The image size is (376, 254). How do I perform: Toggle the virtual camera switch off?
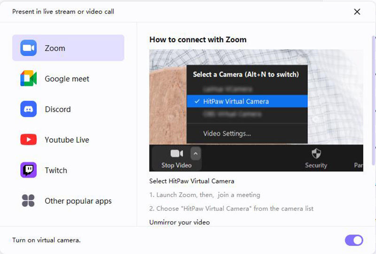tap(354, 240)
